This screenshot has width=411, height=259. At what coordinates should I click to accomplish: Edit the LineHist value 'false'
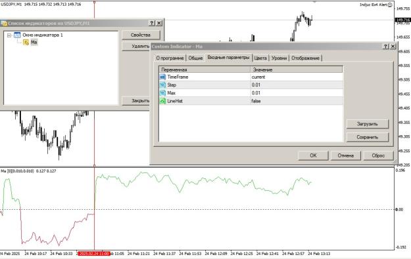coord(297,101)
